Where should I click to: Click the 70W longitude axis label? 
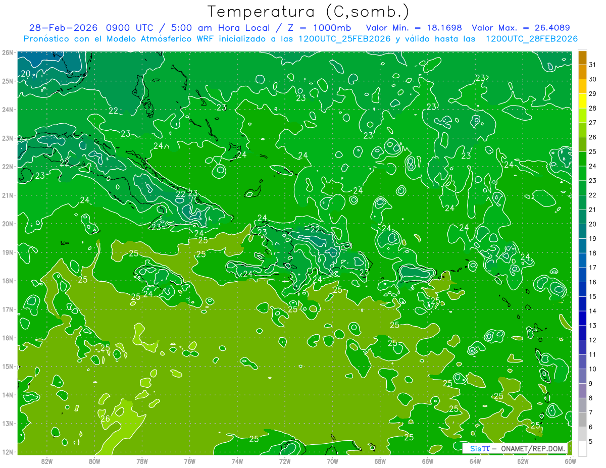(332, 461)
